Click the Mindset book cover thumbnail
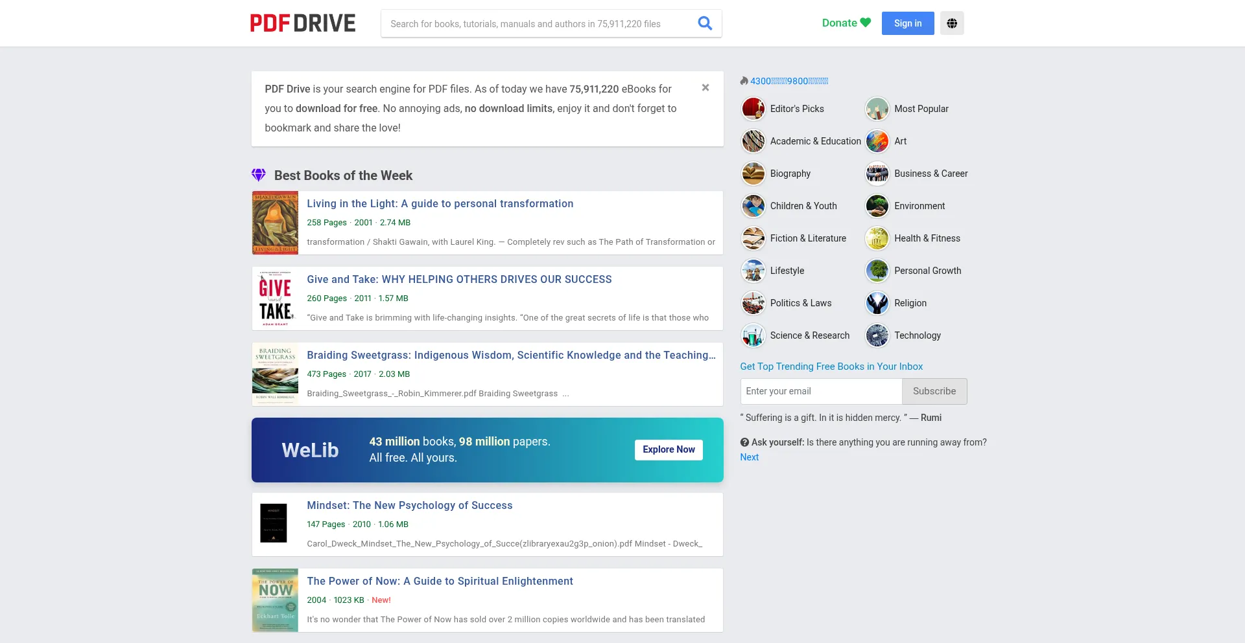1245x643 pixels. tap(274, 523)
